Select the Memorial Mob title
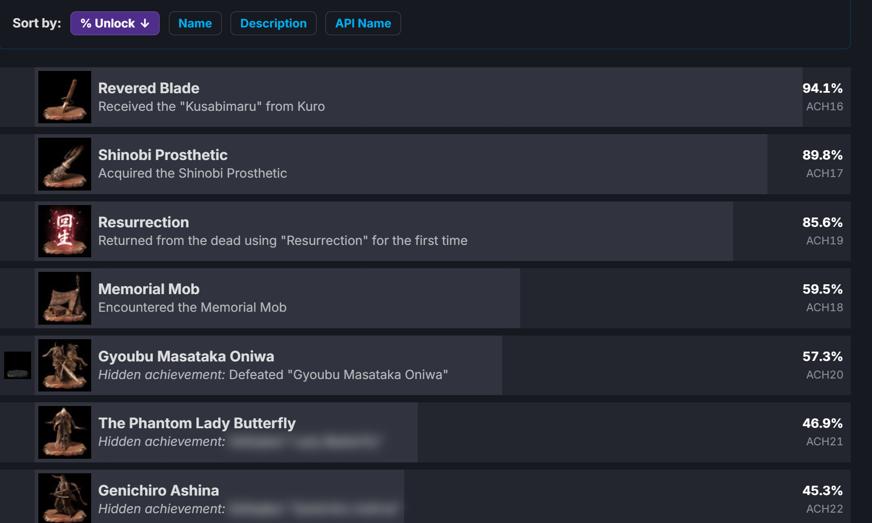 (149, 289)
